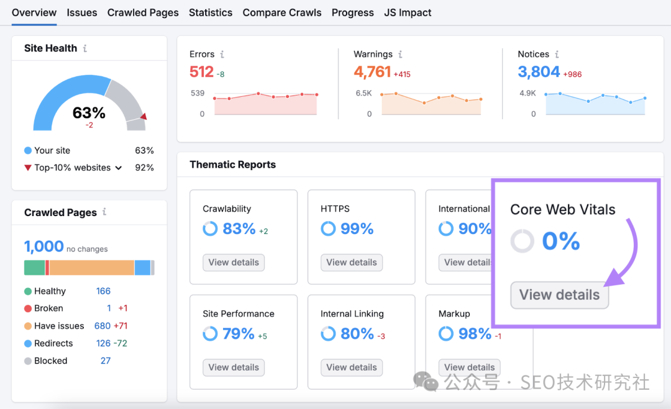The width and height of the screenshot is (671, 409).
Task: Open the 680 Have issues pages count
Action: (x=103, y=326)
